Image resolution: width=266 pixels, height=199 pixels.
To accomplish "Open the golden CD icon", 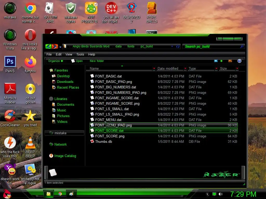I will (30, 93).
